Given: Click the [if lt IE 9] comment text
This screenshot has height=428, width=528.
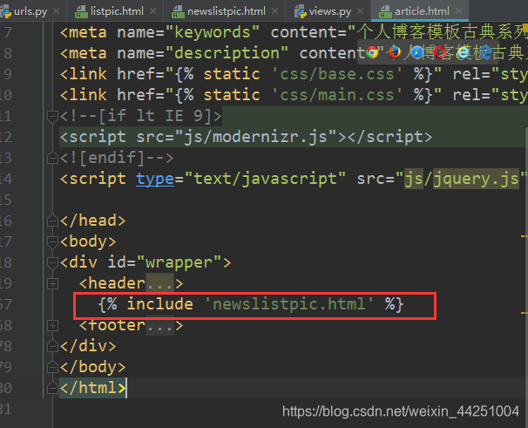Looking at the screenshot, I should 141,116.
